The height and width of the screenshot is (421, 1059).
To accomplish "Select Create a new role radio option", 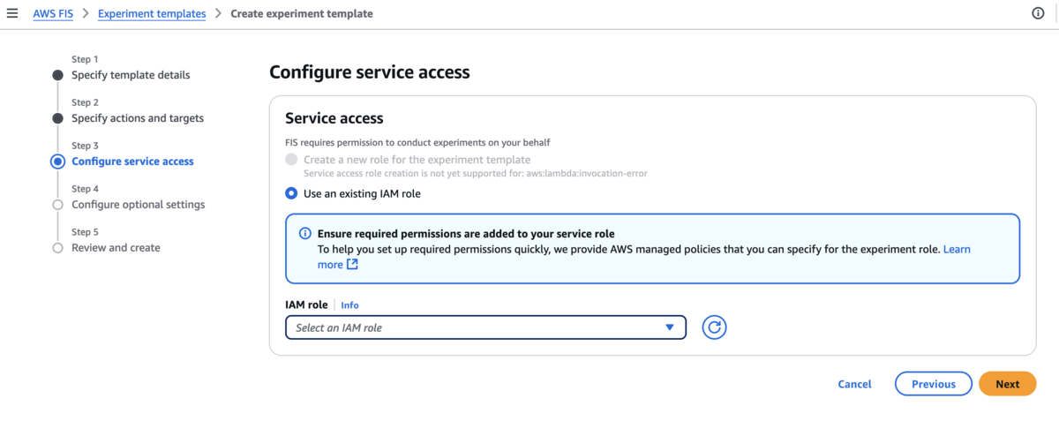I will 291,160.
